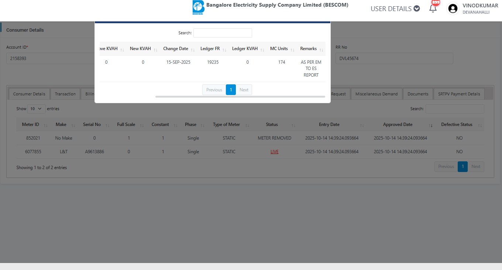Sort by Ledger FR column arrows
This screenshot has height=270, width=502.
click(224, 49)
